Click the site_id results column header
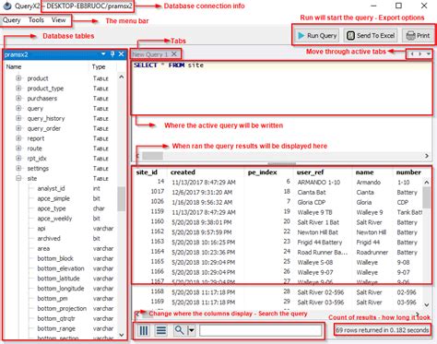Screen dimensions: 437x344 (147, 172)
